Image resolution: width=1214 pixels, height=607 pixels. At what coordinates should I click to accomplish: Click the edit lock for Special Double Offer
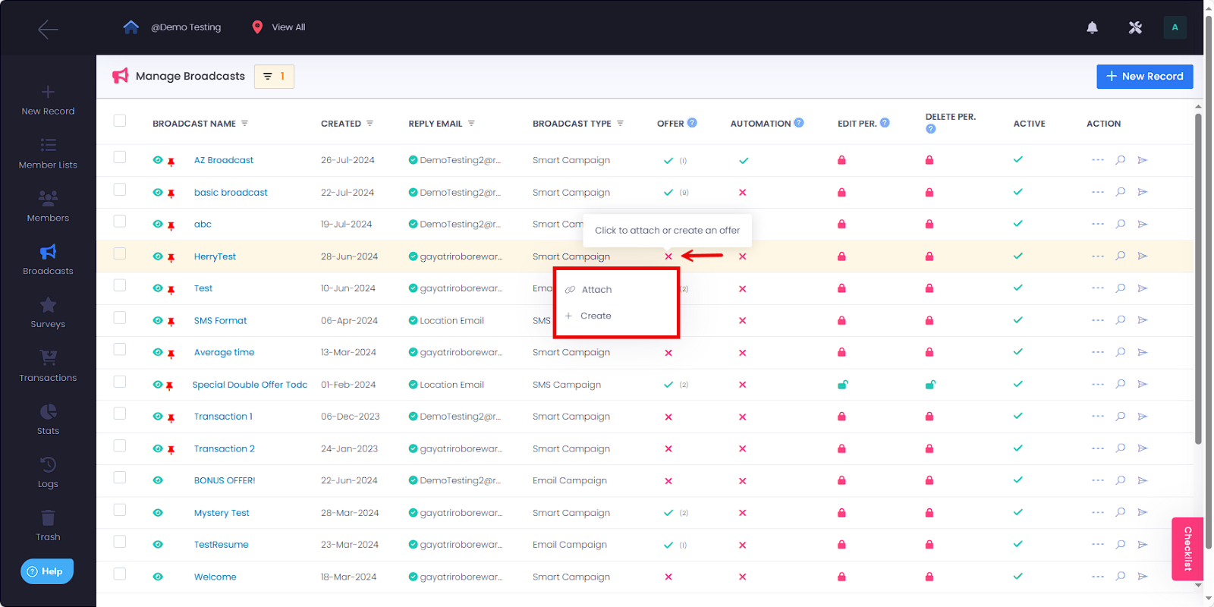(841, 385)
